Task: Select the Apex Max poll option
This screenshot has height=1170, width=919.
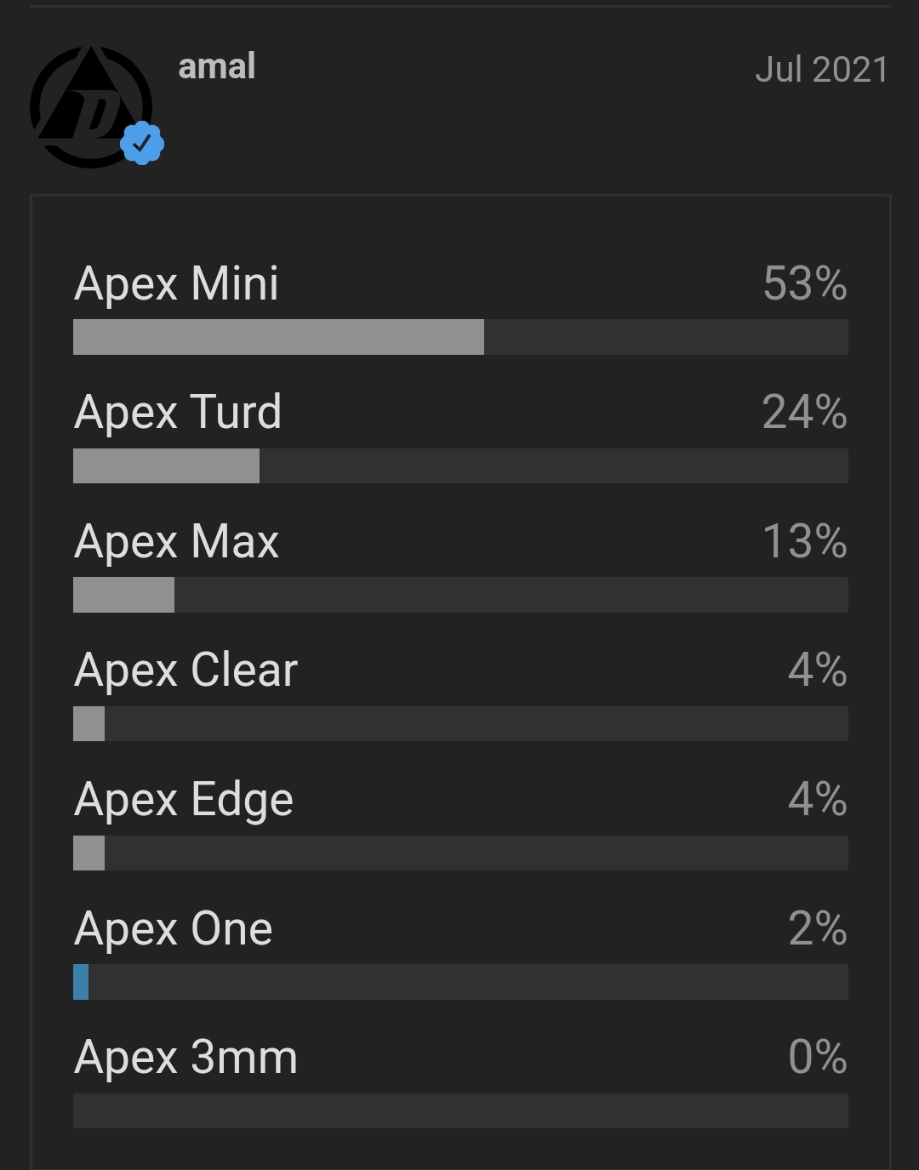Action: [x=460, y=565]
